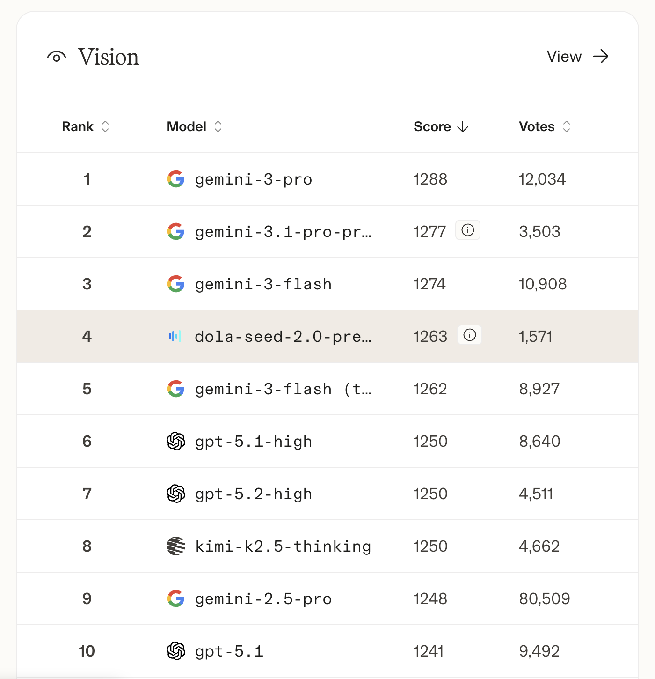Click OpenAI logo next to gpt-5.2-high
The width and height of the screenshot is (655, 679).
click(176, 494)
